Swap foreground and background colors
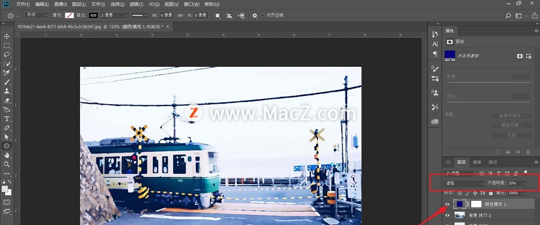The image size is (540, 225). tap(10, 182)
